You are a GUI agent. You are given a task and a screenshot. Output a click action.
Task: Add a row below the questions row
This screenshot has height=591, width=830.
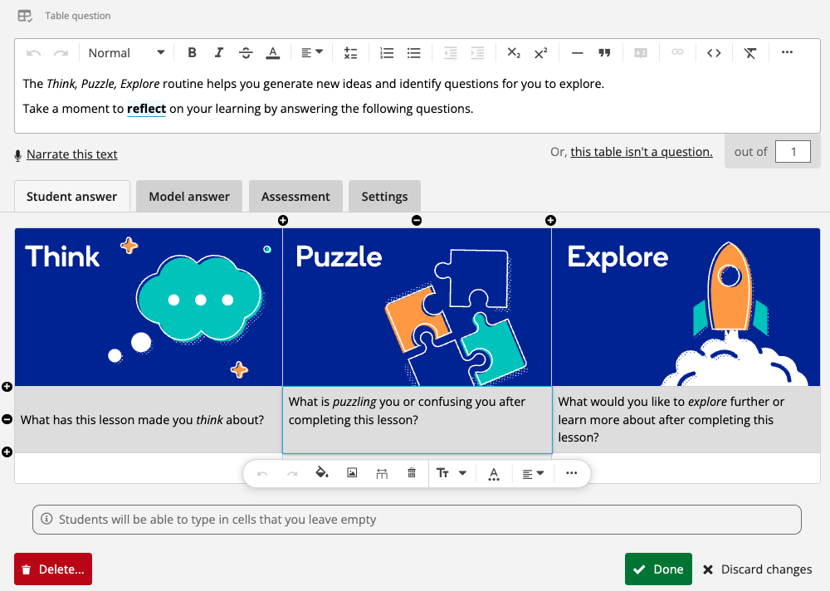tap(7, 452)
